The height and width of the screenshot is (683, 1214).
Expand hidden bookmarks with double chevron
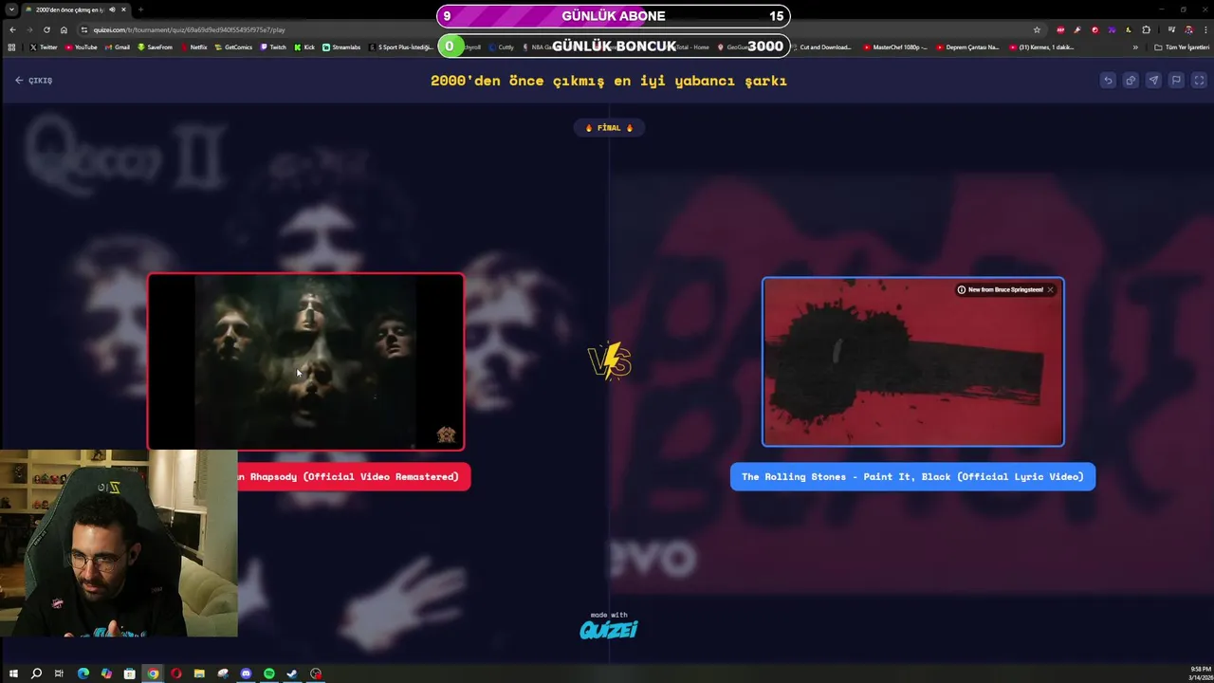[x=1135, y=46]
